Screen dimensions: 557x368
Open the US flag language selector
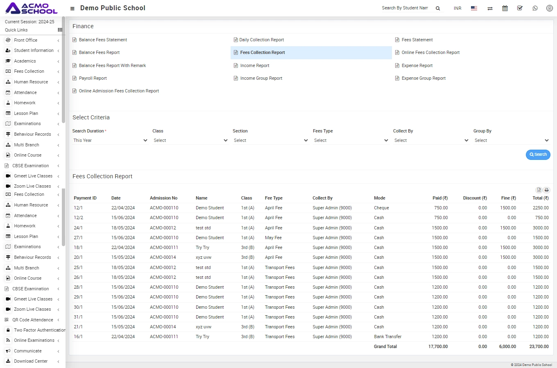pos(474,8)
